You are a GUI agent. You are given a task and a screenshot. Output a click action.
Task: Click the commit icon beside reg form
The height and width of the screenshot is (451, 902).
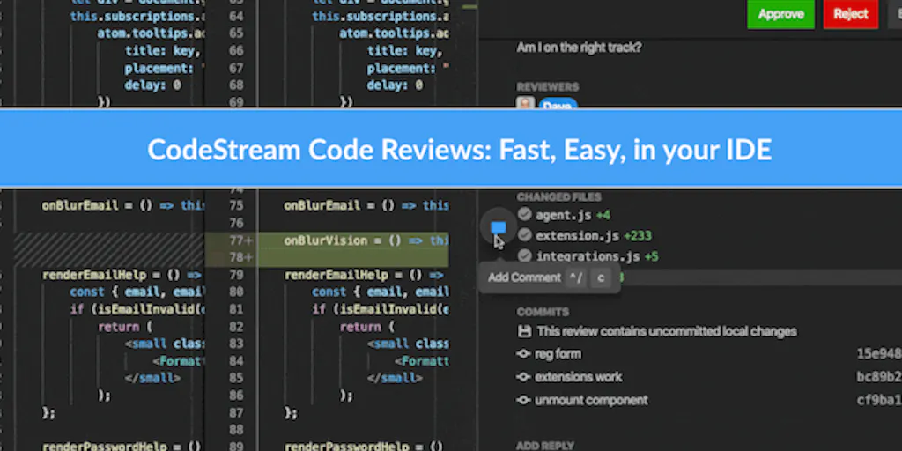coord(523,354)
